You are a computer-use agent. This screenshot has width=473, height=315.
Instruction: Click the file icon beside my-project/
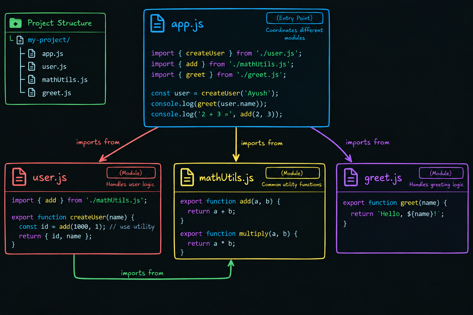click(x=20, y=40)
